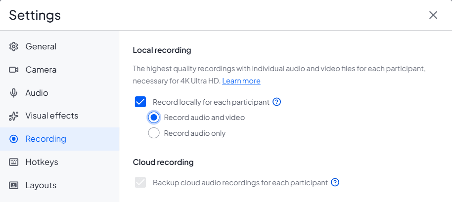Switch to Hotkeys settings tab

point(60,162)
